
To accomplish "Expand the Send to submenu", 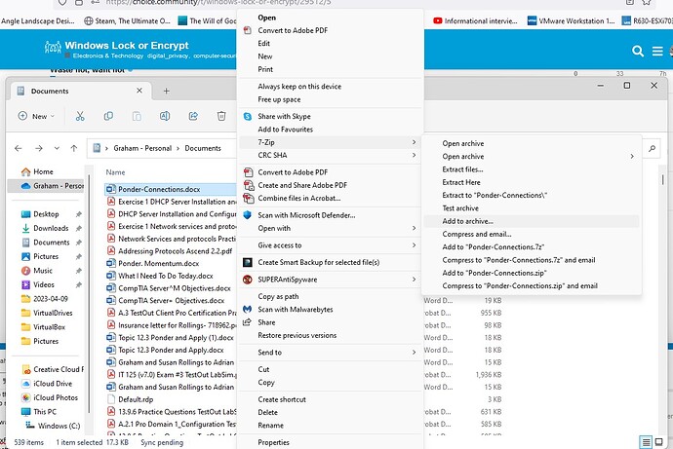I will (330, 353).
